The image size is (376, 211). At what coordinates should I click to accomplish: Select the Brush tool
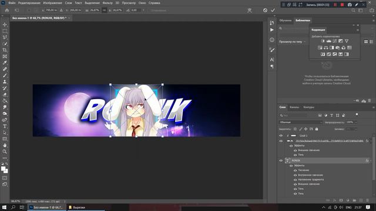[5, 76]
